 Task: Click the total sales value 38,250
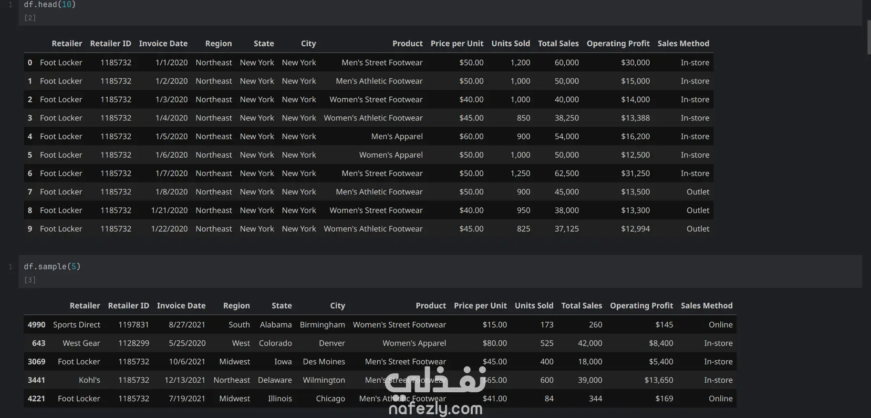pyautogui.click(x=567, y=118)
